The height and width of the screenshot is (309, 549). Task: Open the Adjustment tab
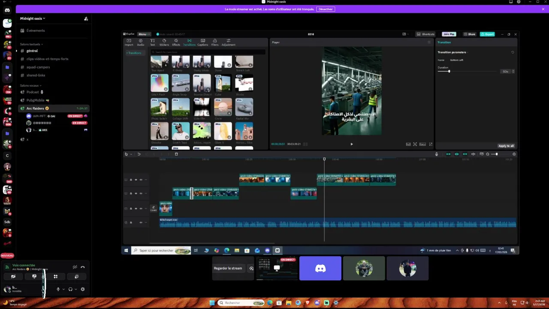[229, 42]
